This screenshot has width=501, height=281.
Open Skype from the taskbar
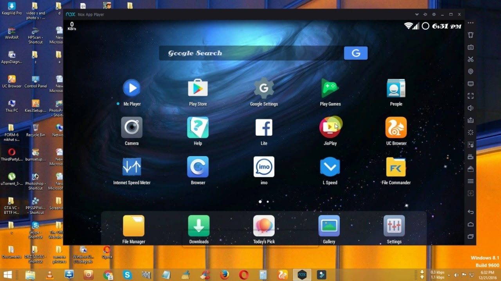pyautogui.click(x=127, y=275)
